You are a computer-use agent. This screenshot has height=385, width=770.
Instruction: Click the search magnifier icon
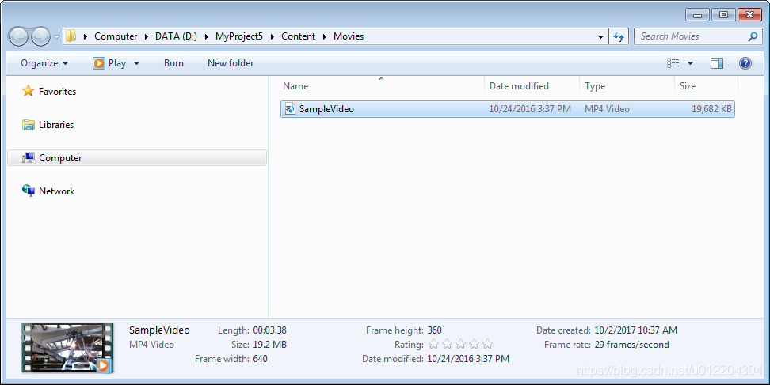click(x=753, y=36)
